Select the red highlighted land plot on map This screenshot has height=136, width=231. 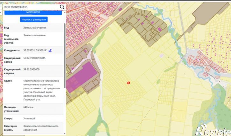coord(128,83)
